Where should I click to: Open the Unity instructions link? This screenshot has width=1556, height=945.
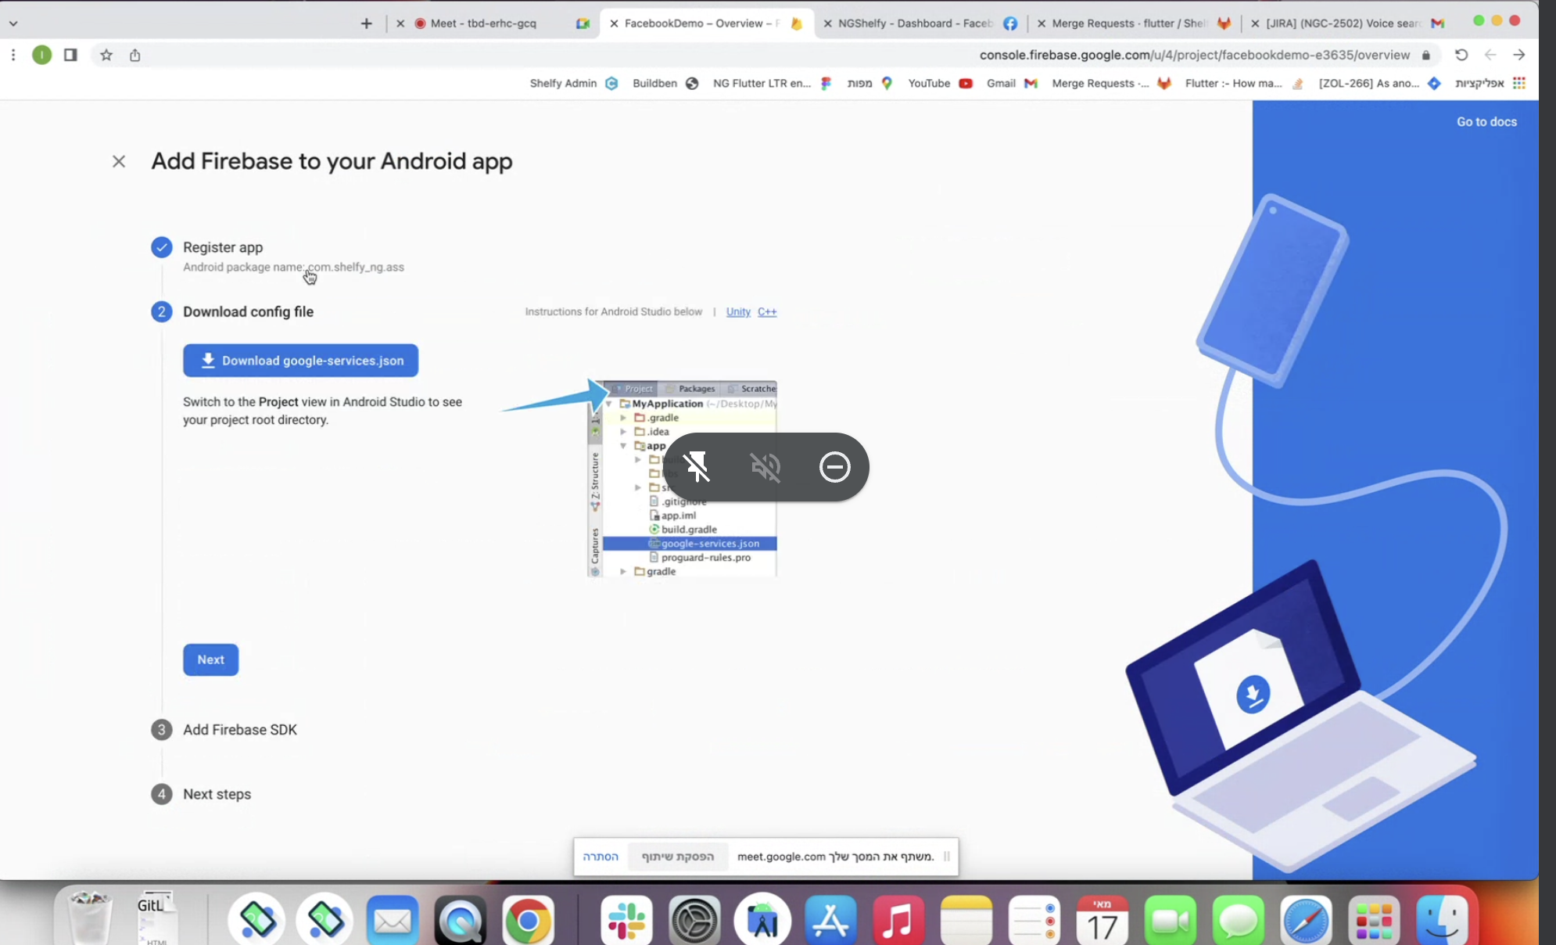click(x=737, y=311)
